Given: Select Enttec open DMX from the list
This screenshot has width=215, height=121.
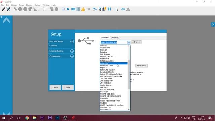Looking at the screenshot, I should click(114, 61).
